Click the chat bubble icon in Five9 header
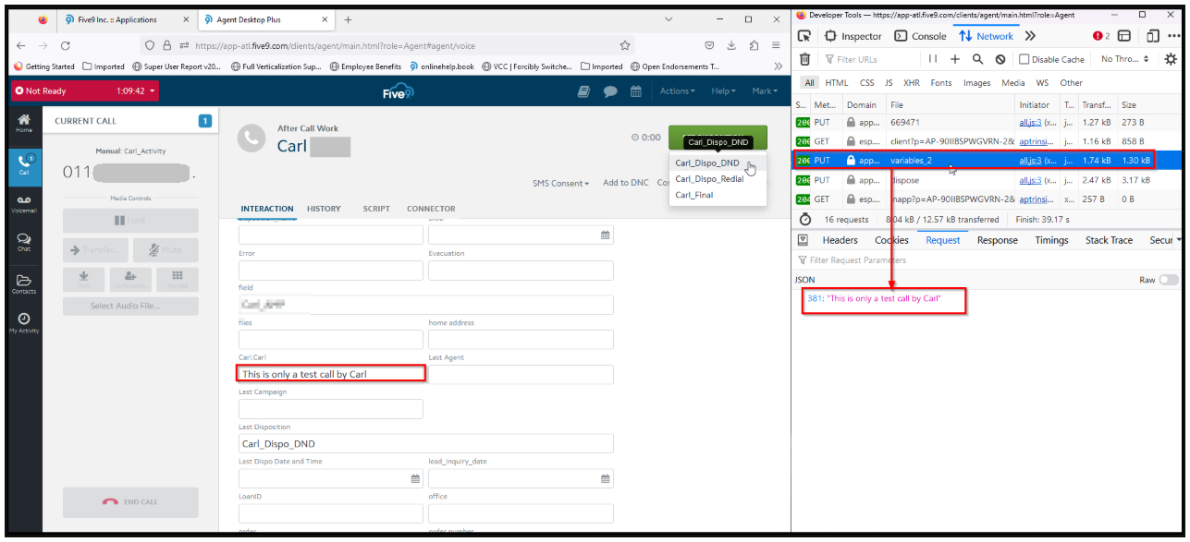 [610, 90]
